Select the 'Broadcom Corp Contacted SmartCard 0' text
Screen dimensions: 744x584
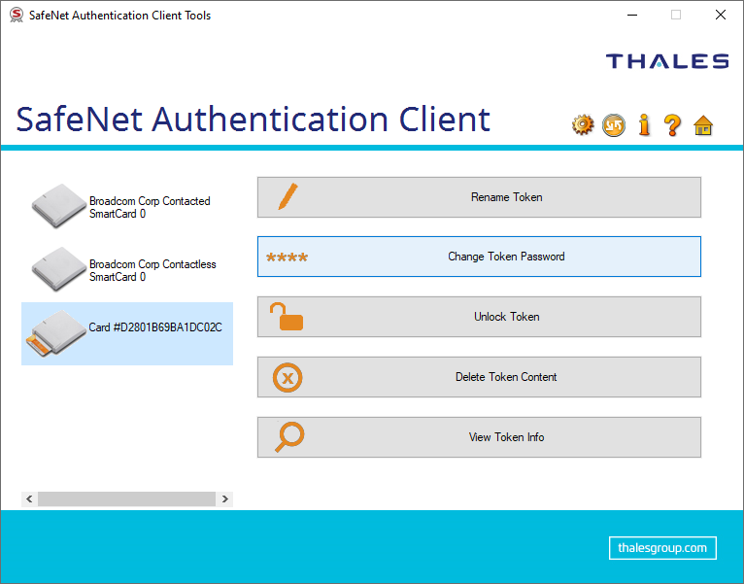pyautogui.click(x=150, y=208)
